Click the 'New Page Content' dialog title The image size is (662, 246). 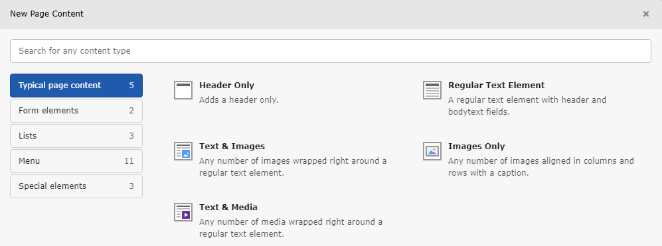click(x=47, y=14)
